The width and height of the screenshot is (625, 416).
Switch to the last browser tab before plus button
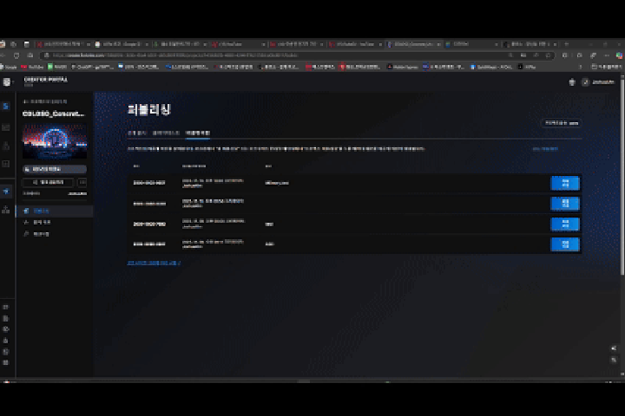click(x=530, y=44)
